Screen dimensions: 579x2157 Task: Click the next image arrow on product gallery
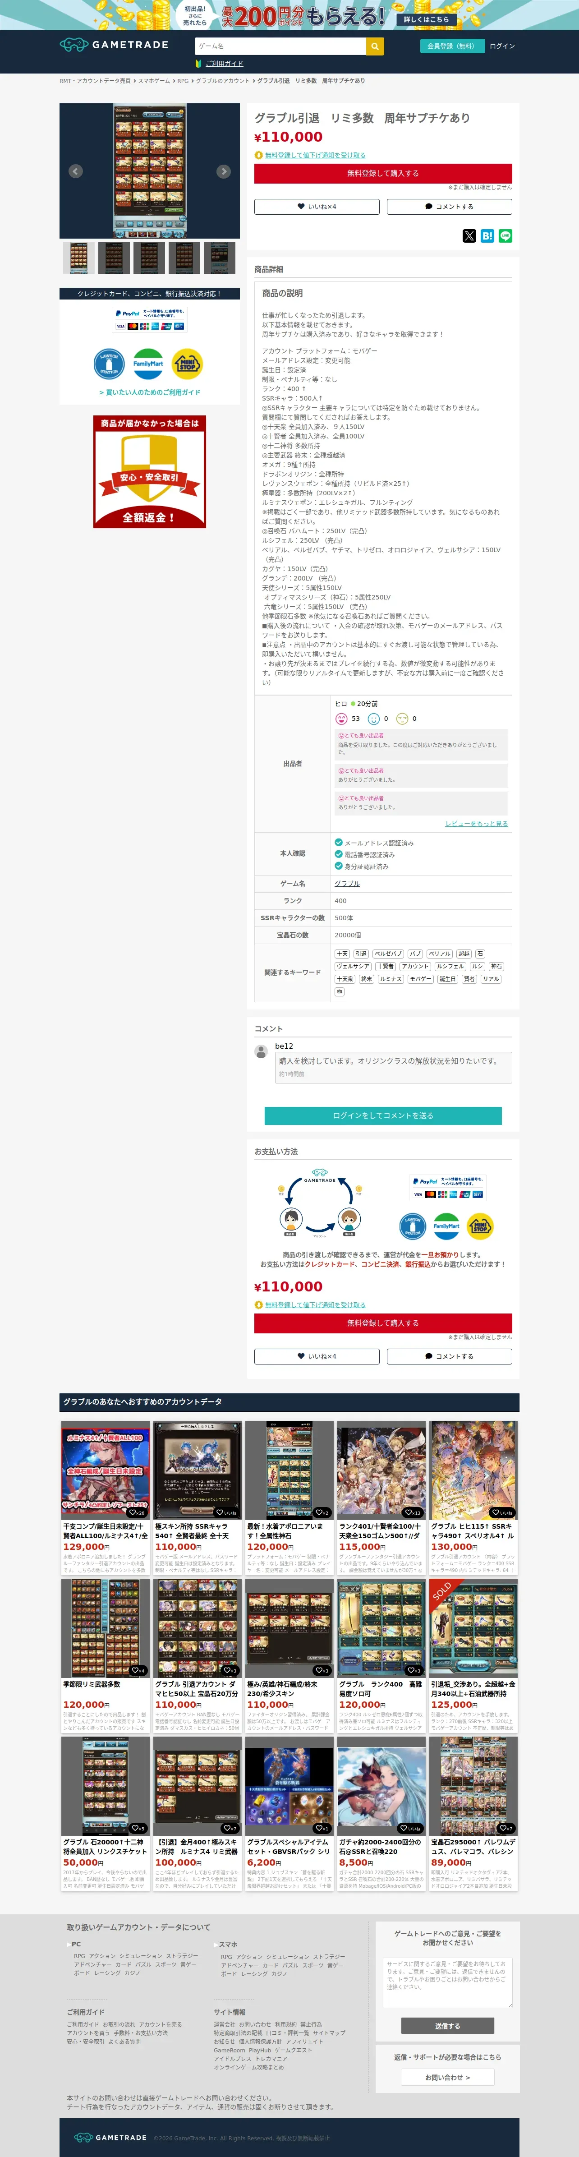point(223,171)
